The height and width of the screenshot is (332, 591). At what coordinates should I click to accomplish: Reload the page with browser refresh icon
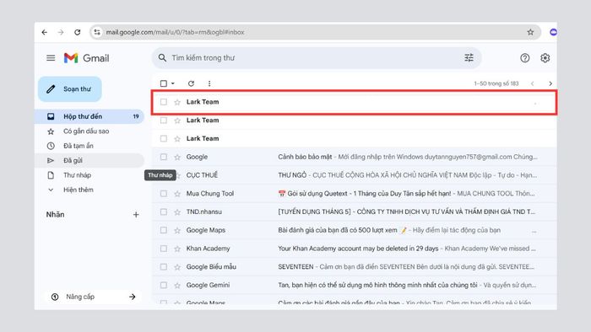click(78, 32)
